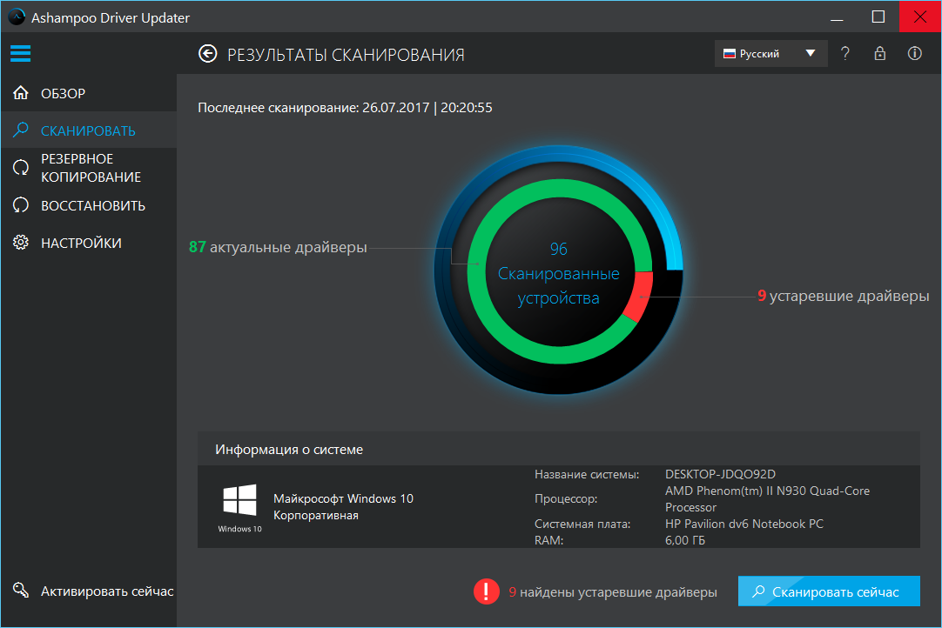Viewport: 942px width, 628px height.
Task: Select the СКАНИРОВАТЬ menu item
Action: (x=89, y=130)
